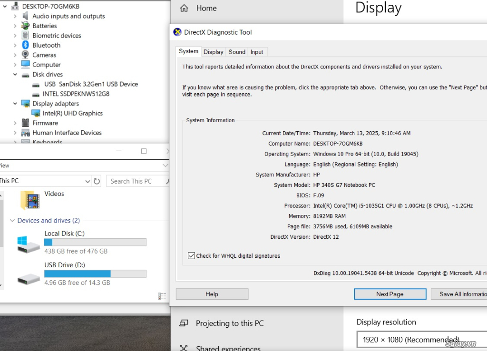
Task: Click the Save All Information button
Action: click(459, 294)
